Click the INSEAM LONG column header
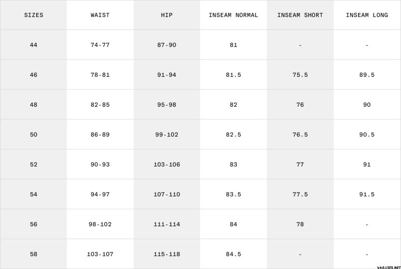Image resolution: width=401 pixels, height=269 pixels. [x=367, y=15]
